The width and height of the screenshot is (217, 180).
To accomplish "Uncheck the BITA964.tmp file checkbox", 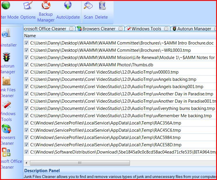I will [x=26, y=152].
